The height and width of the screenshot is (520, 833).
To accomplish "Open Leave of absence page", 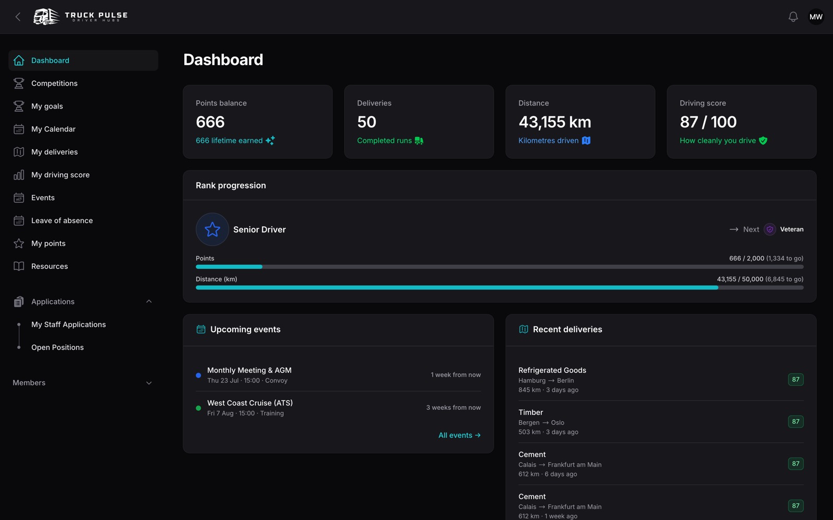I will [83, 220].
